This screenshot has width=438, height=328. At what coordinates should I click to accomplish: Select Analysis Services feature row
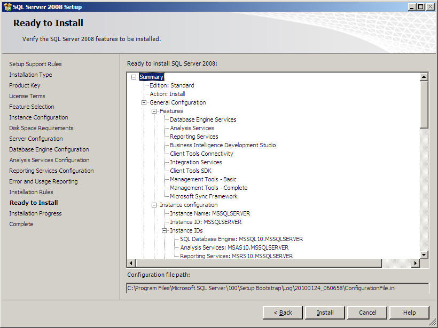click(192, 128)
